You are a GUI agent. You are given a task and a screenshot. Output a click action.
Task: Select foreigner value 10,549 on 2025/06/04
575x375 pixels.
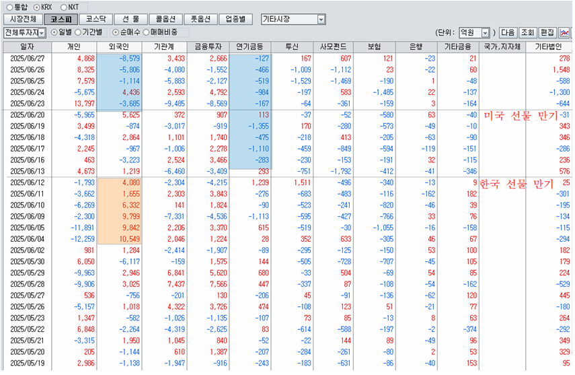tap(129, 239)
